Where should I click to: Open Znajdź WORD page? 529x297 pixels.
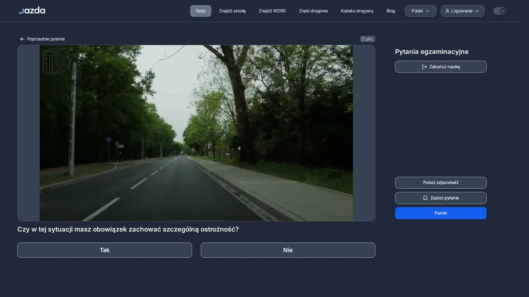272,11
